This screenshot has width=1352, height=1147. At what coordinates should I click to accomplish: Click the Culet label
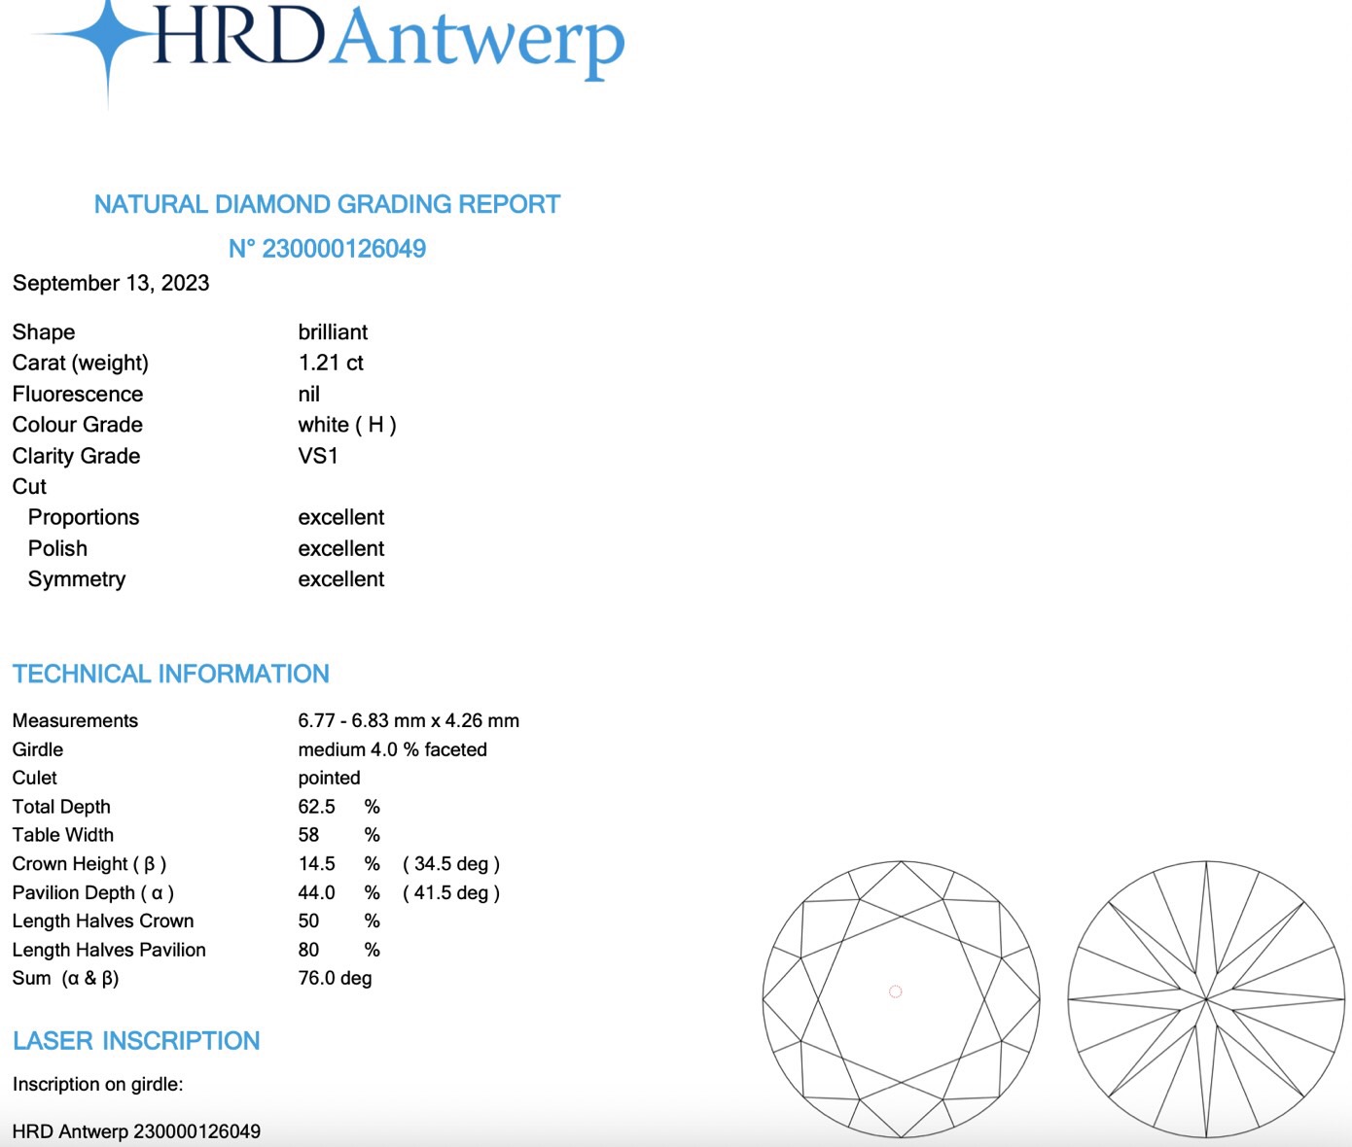coord(35,778)
